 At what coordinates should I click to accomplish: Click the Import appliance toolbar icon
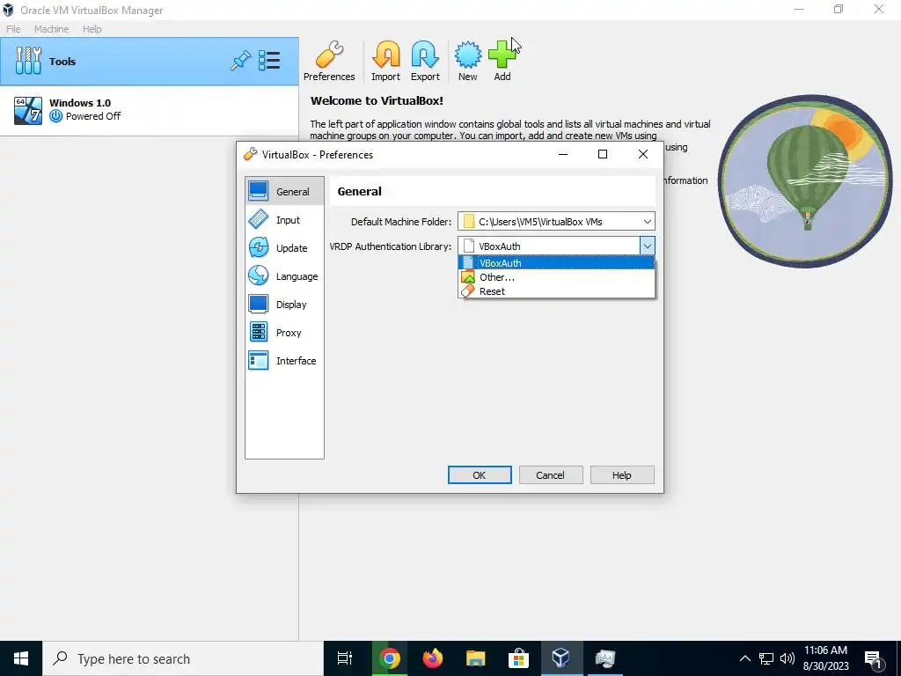tap(385, 61)
